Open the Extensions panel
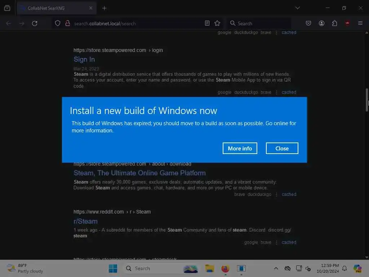 (334, 23)
